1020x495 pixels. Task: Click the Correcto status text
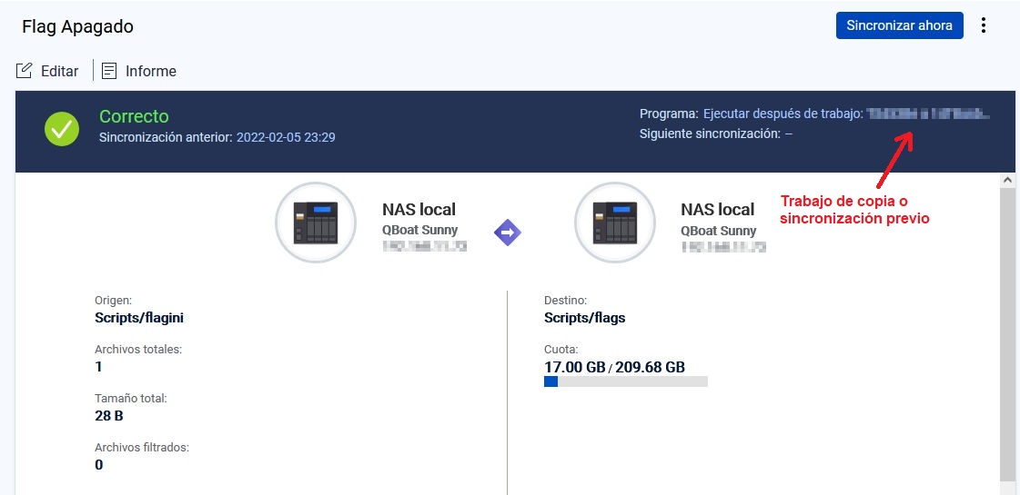(134, 116)
